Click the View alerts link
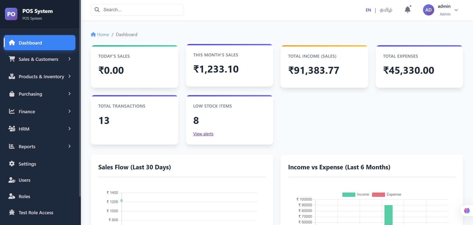The image size is (473, 225). 203,134
